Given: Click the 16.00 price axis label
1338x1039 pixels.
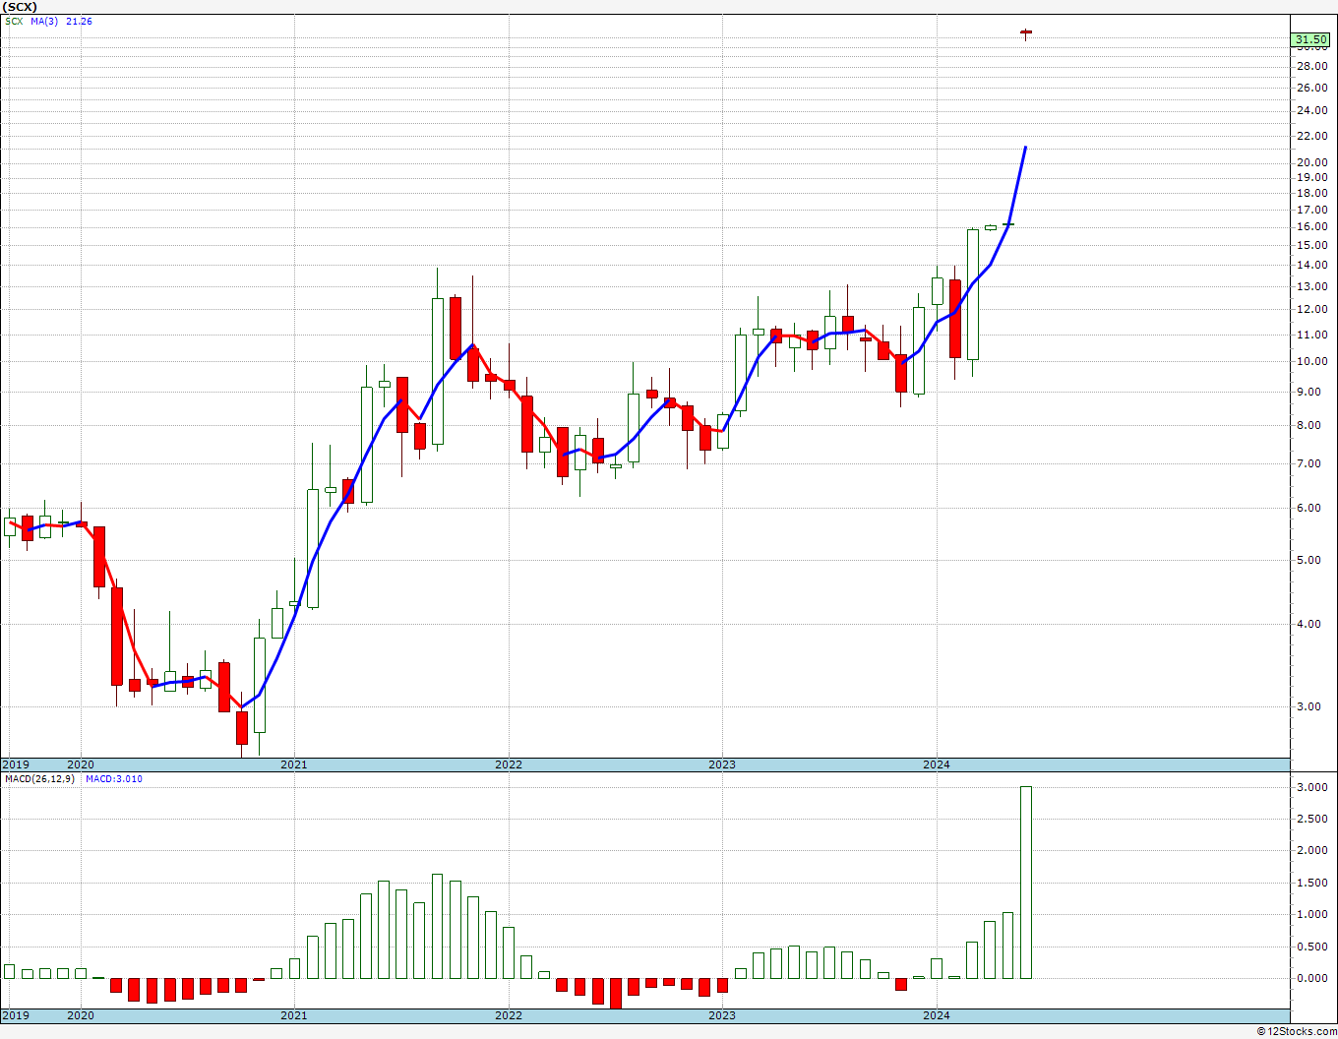Looking at the screenshot, I should (1311, 227).
